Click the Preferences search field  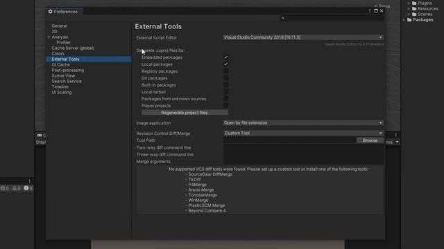pyautogui.click(x=332, y=18)
